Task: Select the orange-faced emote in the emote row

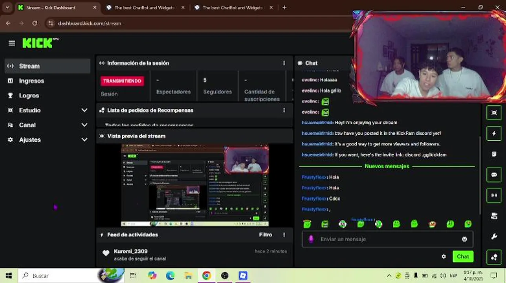Action: (x=432, y=224)
